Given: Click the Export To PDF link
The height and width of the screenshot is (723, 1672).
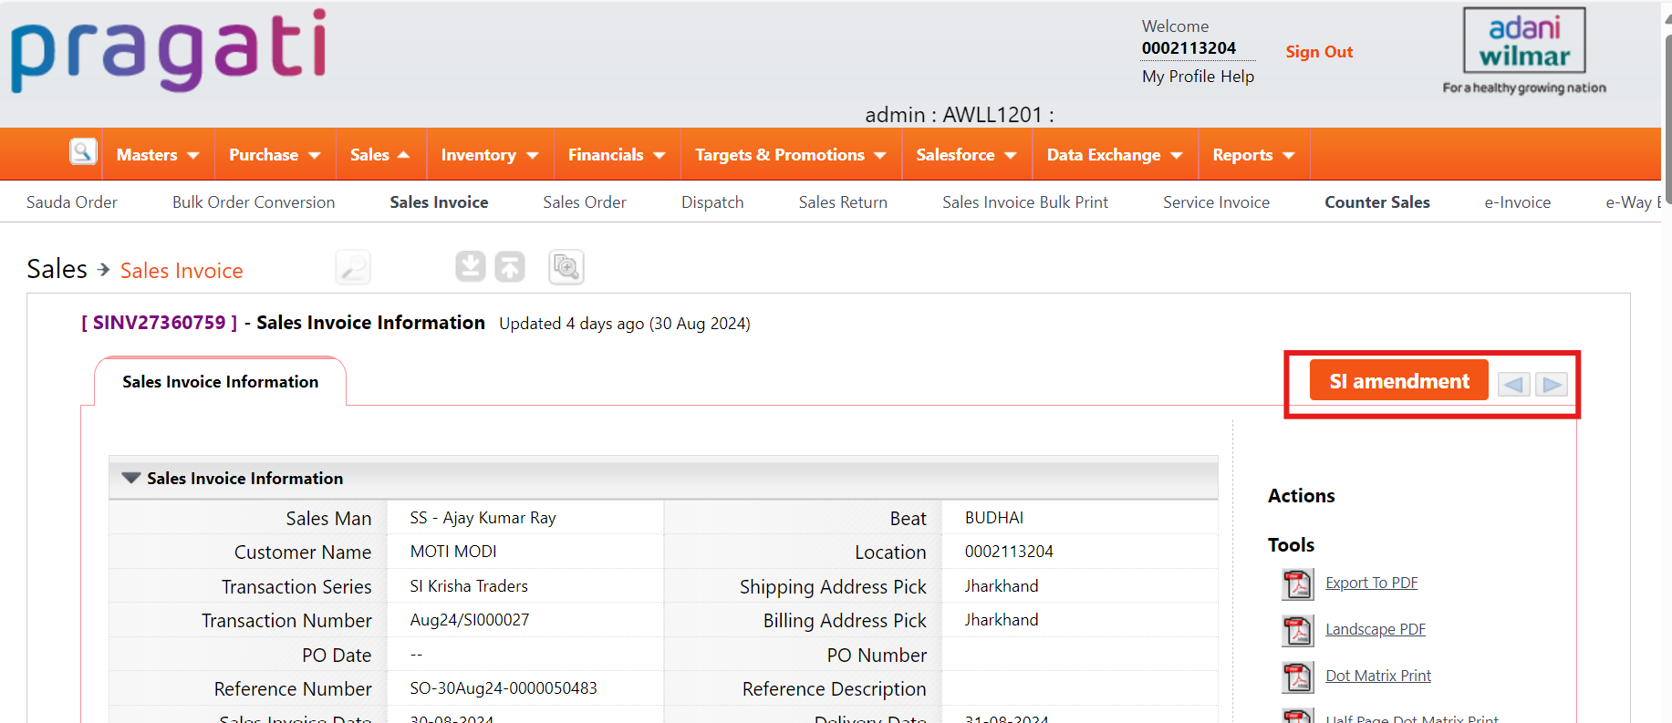Looking at the screenshot, I should [1372, 583].
